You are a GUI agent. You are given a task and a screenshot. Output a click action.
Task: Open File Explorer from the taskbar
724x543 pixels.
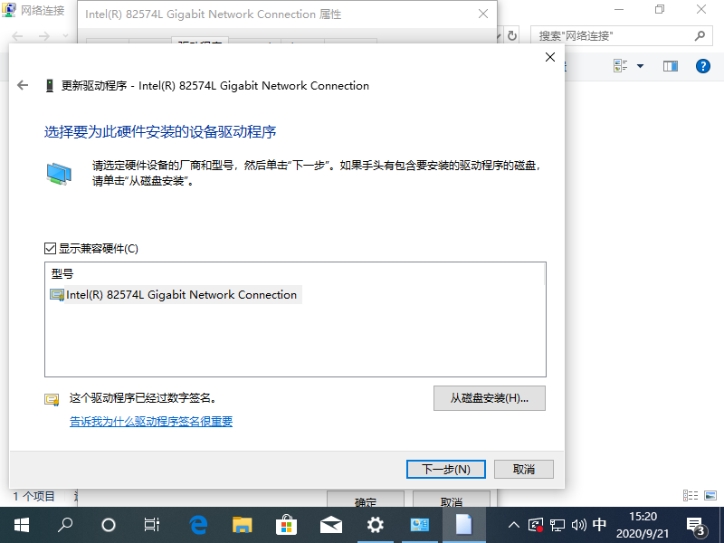pos(242,525)
